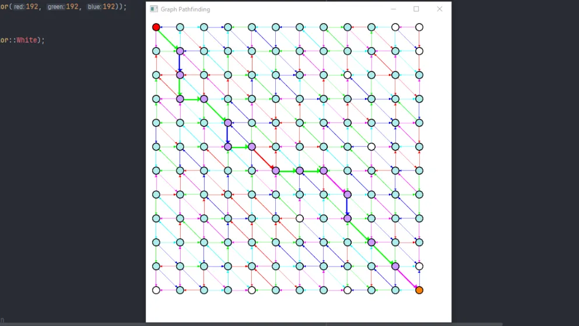This screenshot has height=326, width=579.
Task: Click the Graph Pathfinding title text
Action: click(x=185, y=9)
